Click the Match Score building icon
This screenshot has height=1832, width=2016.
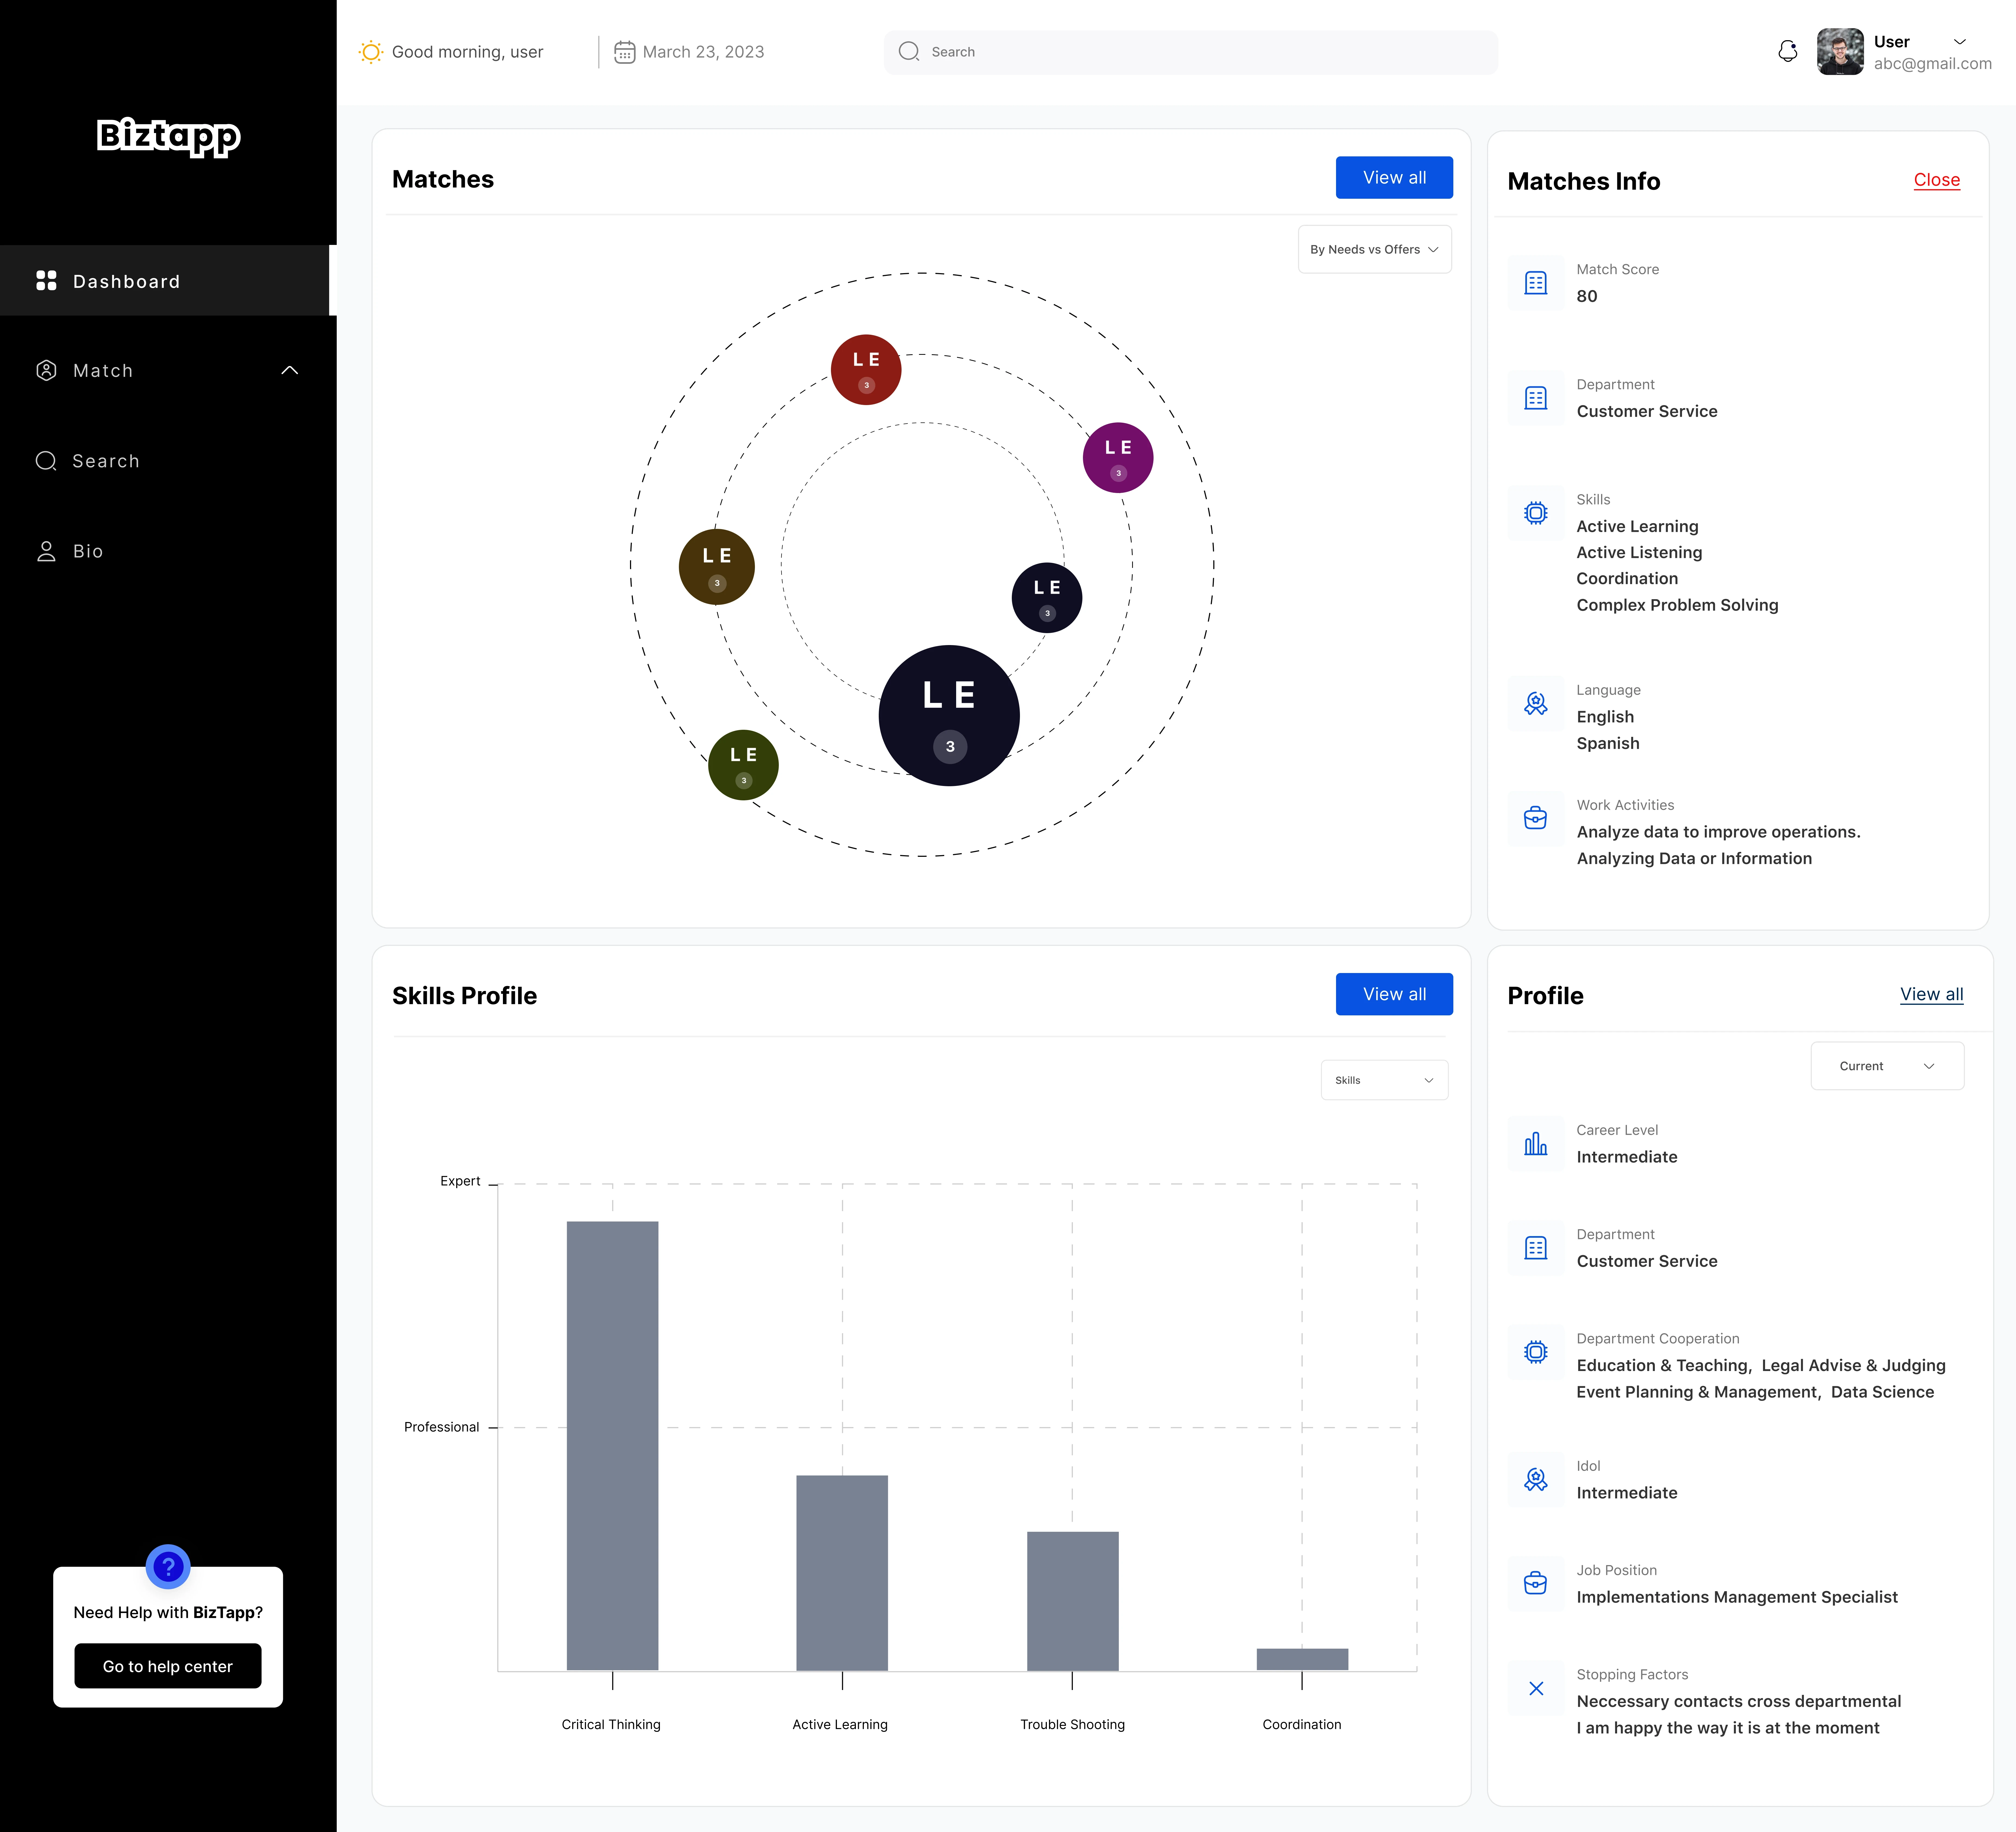pos(1536,283)
